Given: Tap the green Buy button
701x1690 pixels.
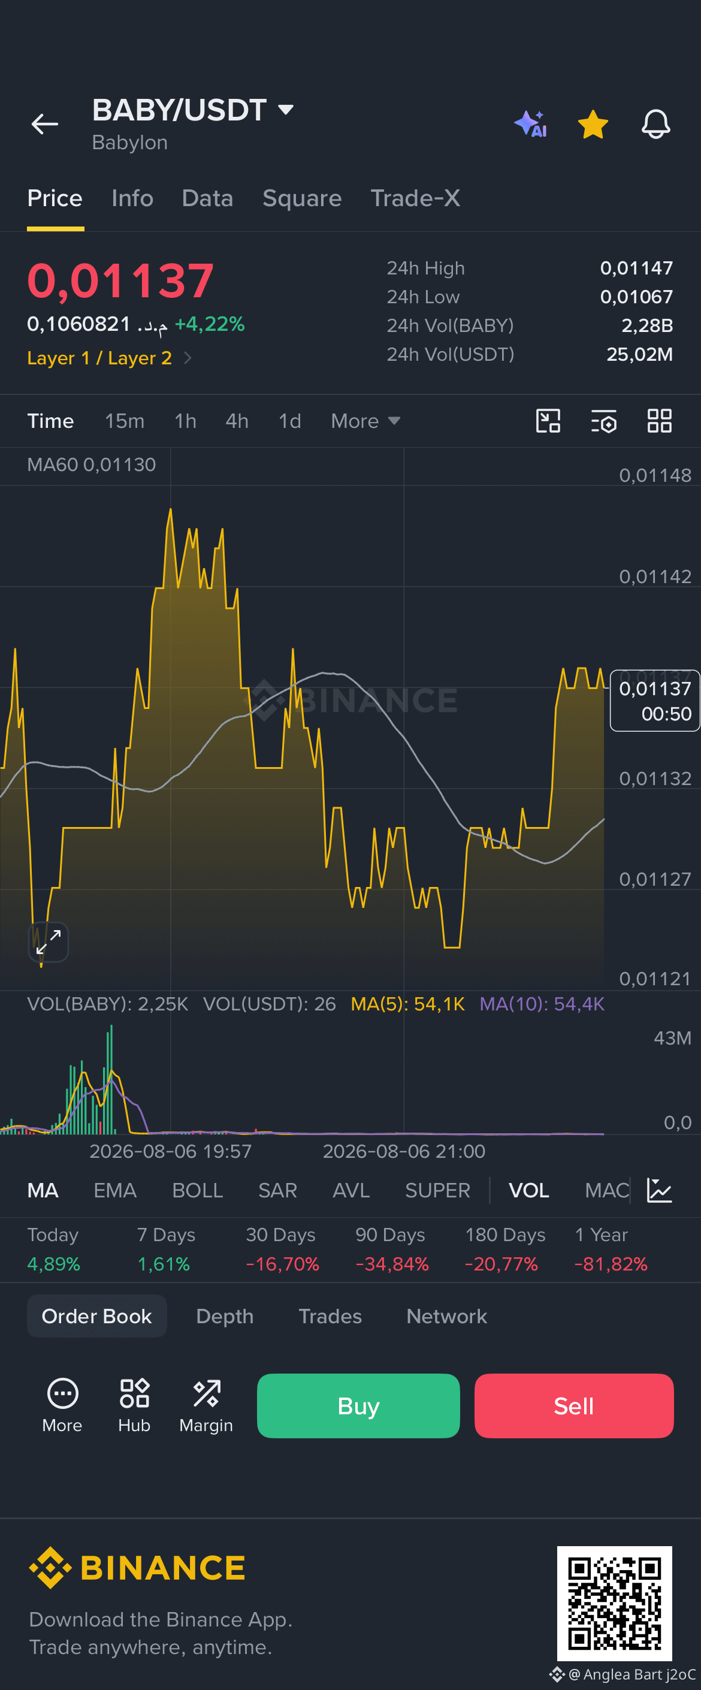Looking at the screenshot, I should pos(358,1406).
